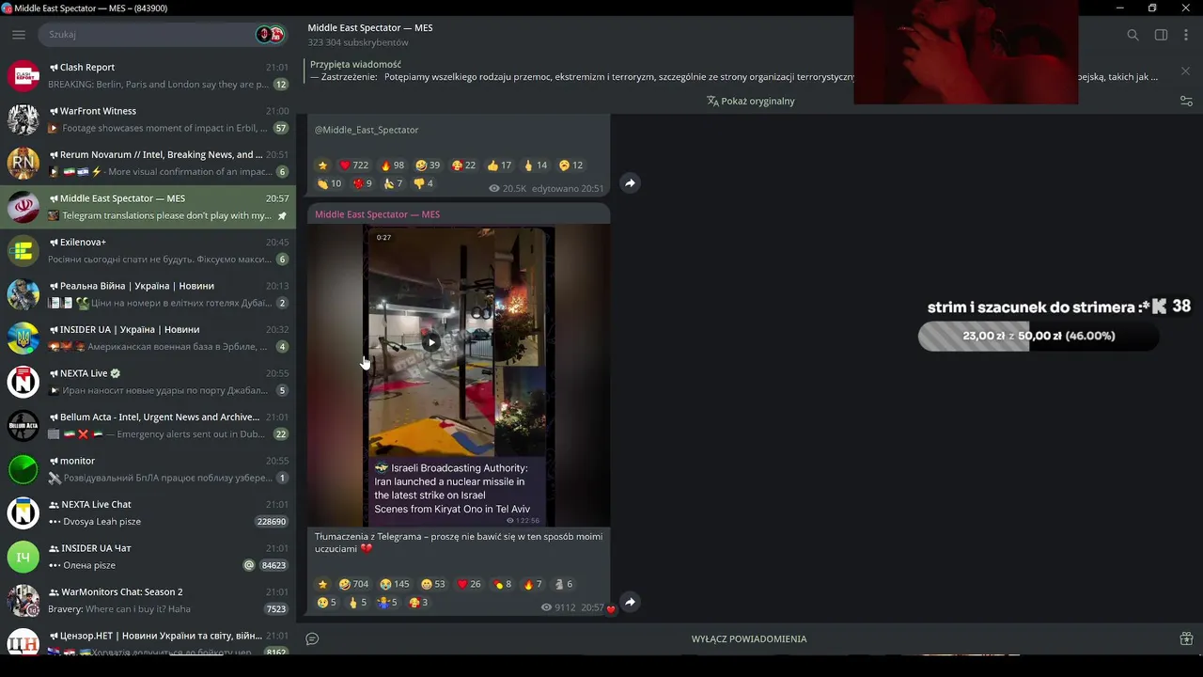Click the monitor radar avatar icon
The width and height of the screenshot is (1203, 677).
(23, 469)
